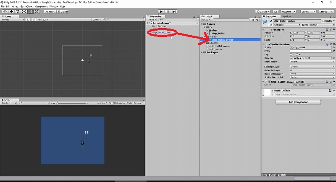The image size is (336, 182).
Task: Select the Scale tool
Action: coord(24,12)
